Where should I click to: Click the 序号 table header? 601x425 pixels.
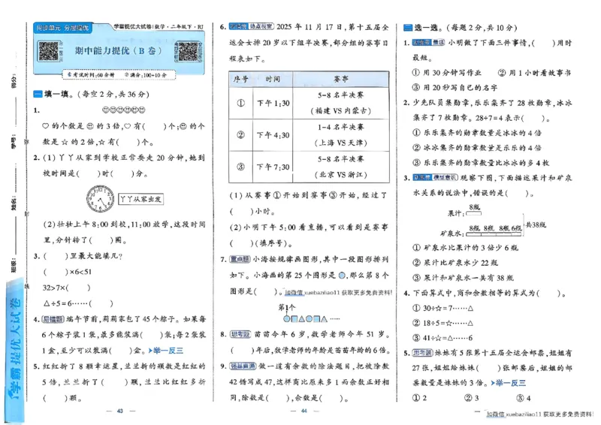click(x=240, y=79)
